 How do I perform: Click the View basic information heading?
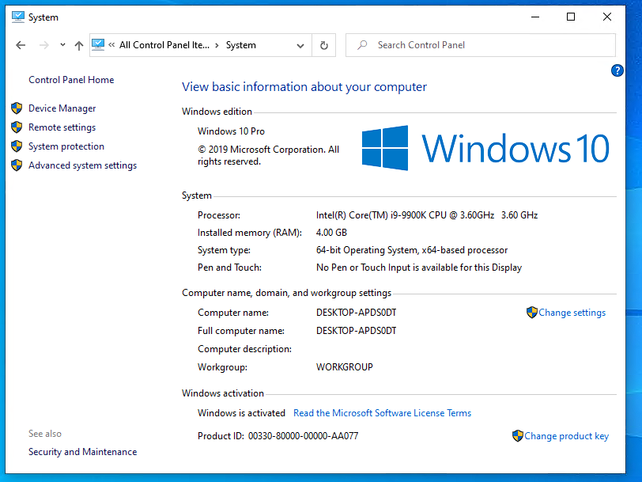point(304,87)
